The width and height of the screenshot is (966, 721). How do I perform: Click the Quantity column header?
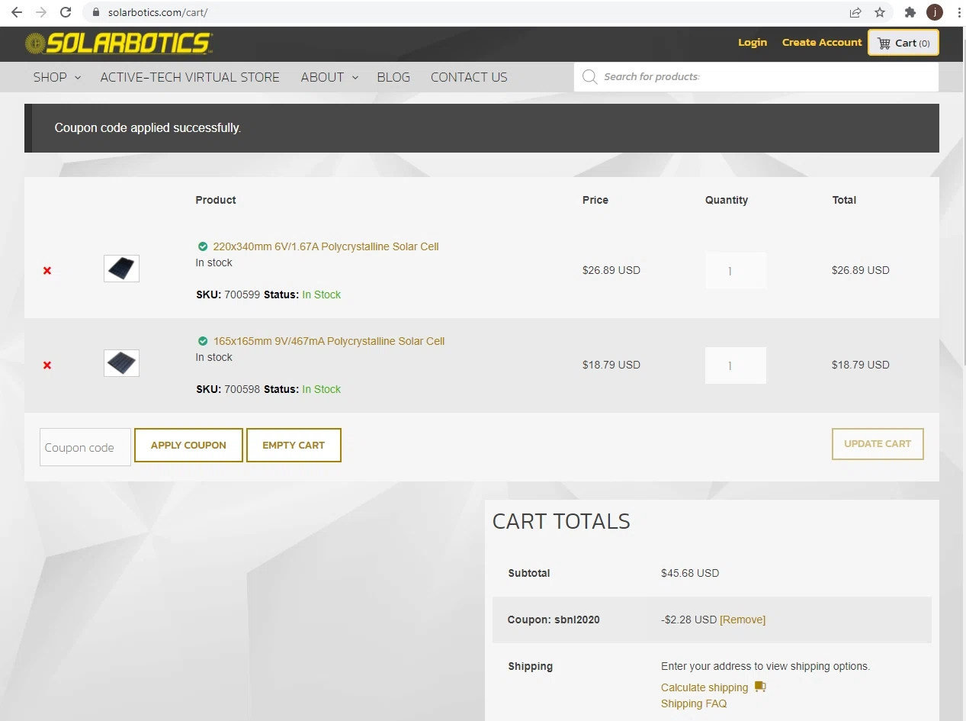pos(727,200)
